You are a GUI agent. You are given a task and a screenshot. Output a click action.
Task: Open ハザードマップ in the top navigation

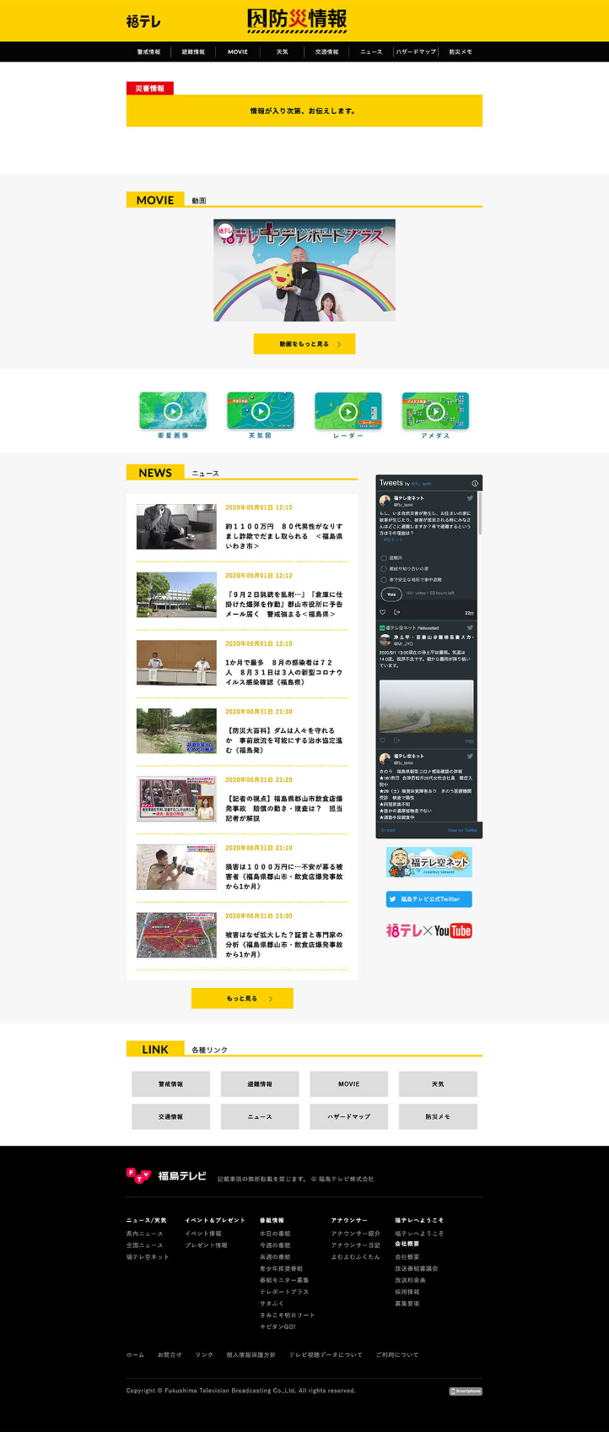tap(416, 52)
